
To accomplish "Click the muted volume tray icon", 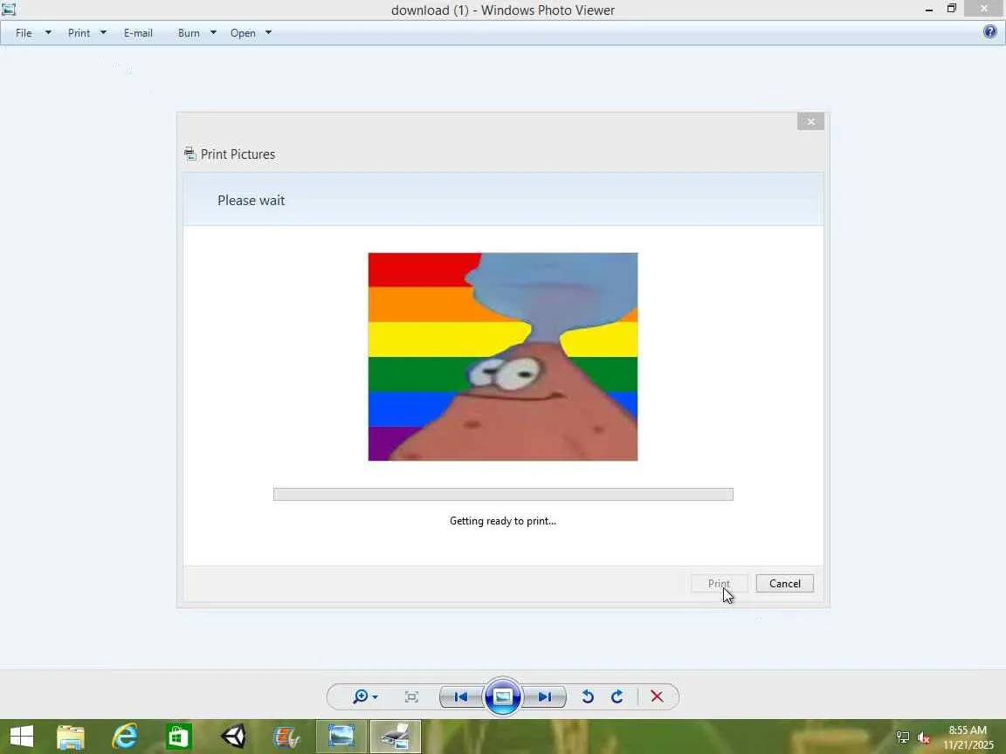I will (x=924, y=737).
